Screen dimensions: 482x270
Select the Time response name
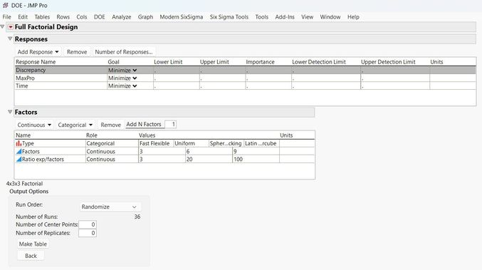(22, 85)
